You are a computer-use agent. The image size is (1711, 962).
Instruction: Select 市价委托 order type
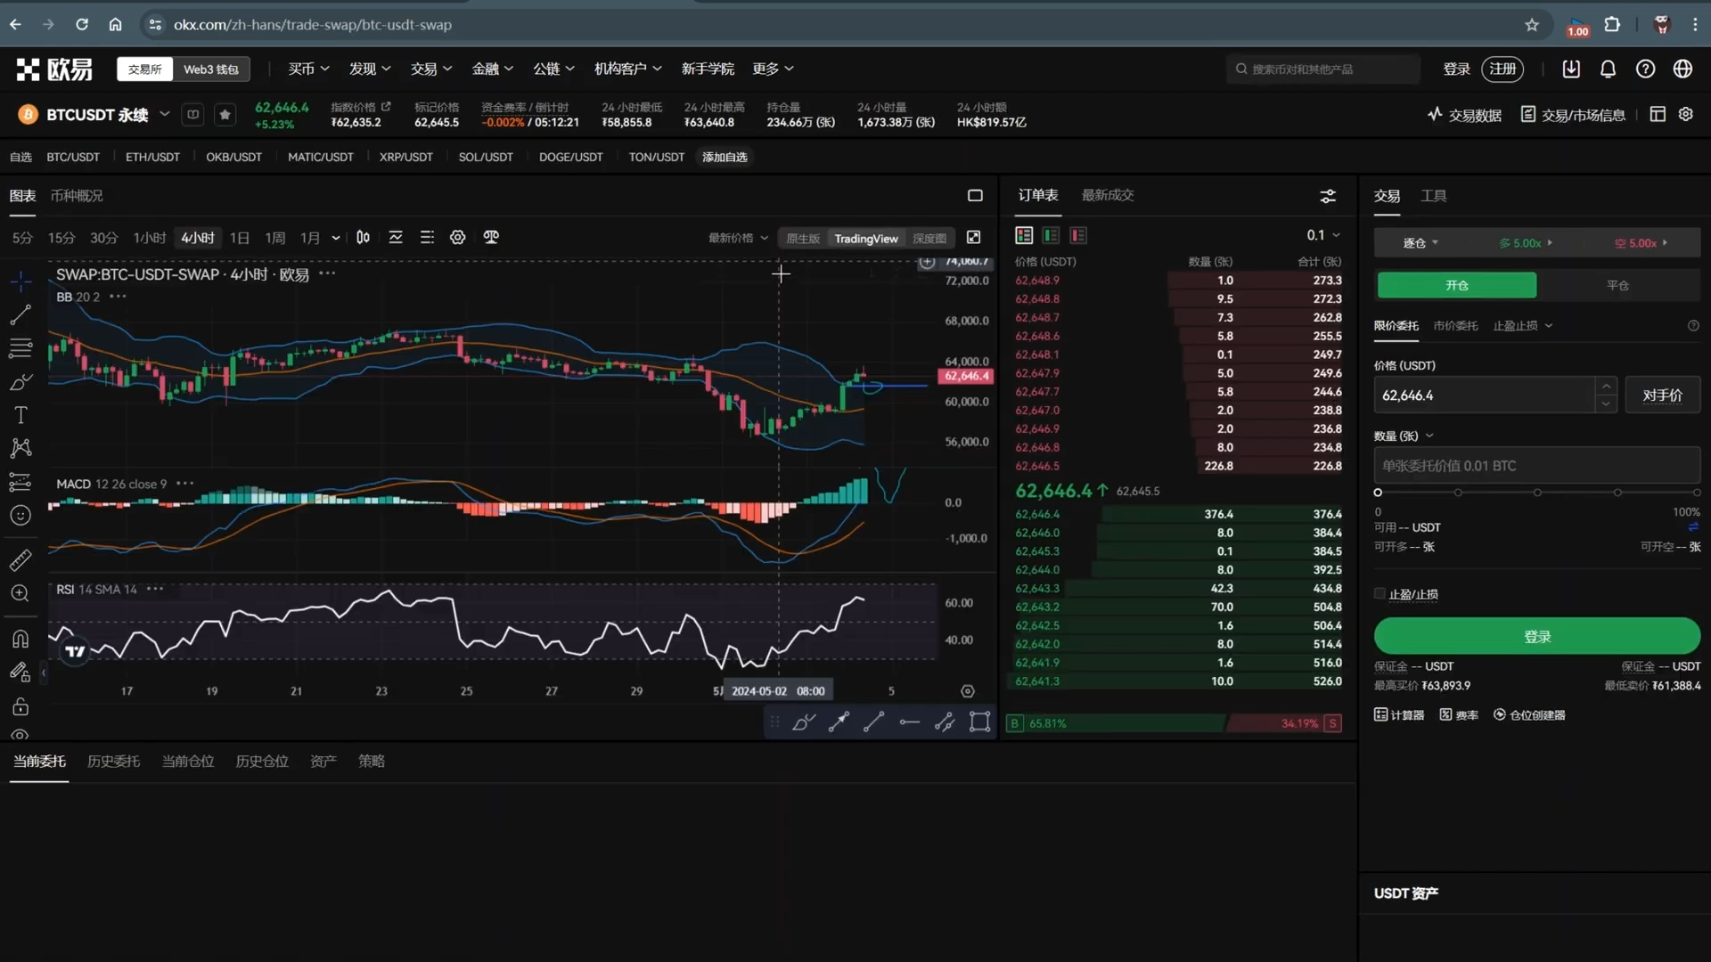pos(1455,325)
